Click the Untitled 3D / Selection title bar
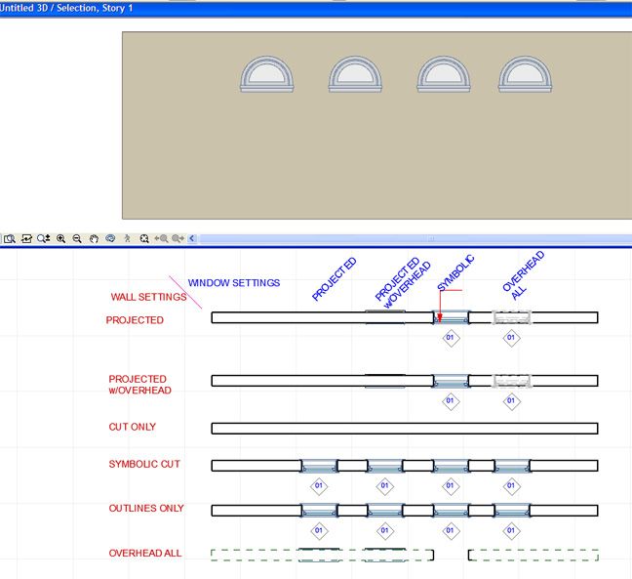Viewport: 632px width, 579px height. click(x=316, y=8)
